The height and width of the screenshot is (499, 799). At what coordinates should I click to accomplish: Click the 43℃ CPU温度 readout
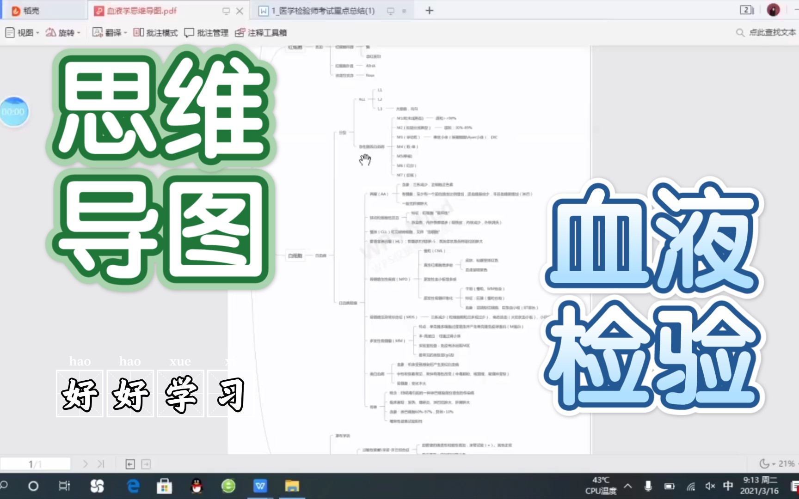(601, 486)
